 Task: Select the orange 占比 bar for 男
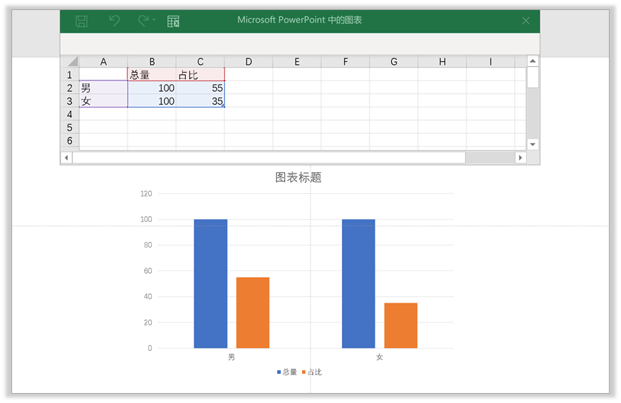pos(253,313)
